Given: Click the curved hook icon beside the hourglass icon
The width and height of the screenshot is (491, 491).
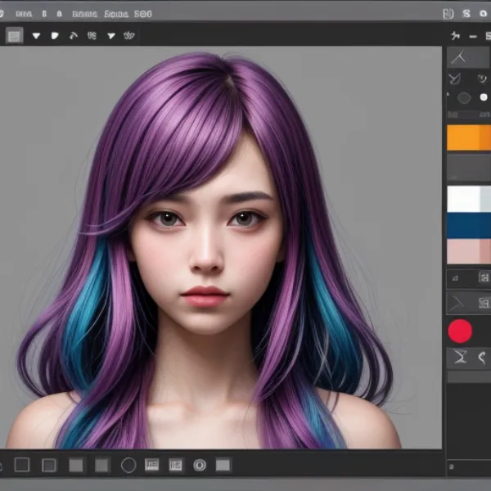Looking at the screenshot, I should pos(482,358).
